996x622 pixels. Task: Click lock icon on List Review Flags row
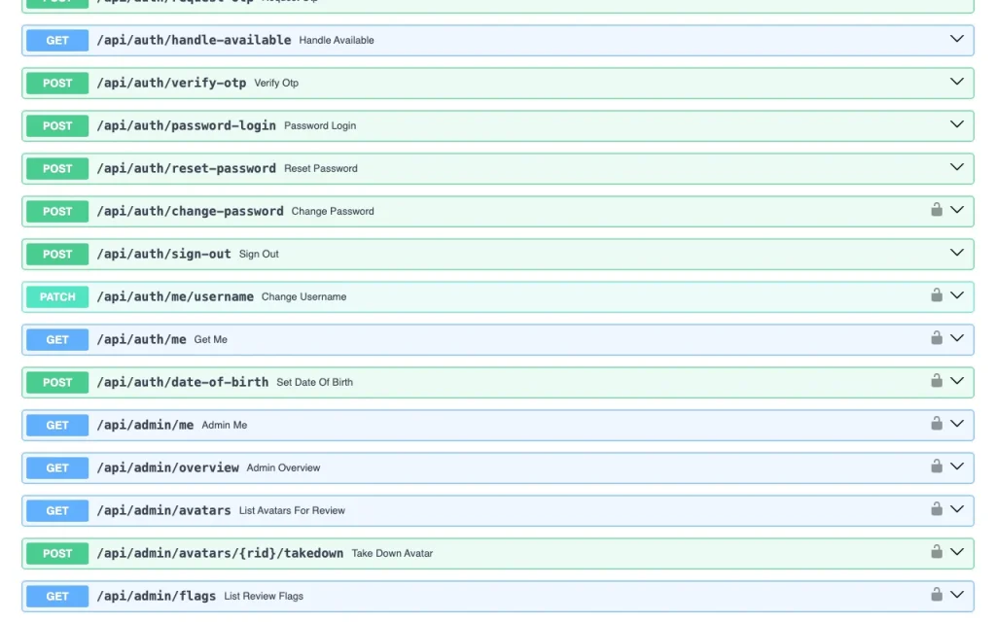coord(937,594)
